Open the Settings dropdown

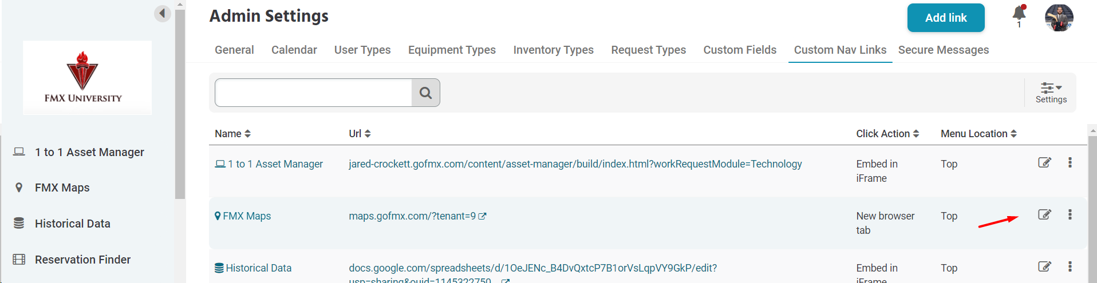(x=1051, y=93)
